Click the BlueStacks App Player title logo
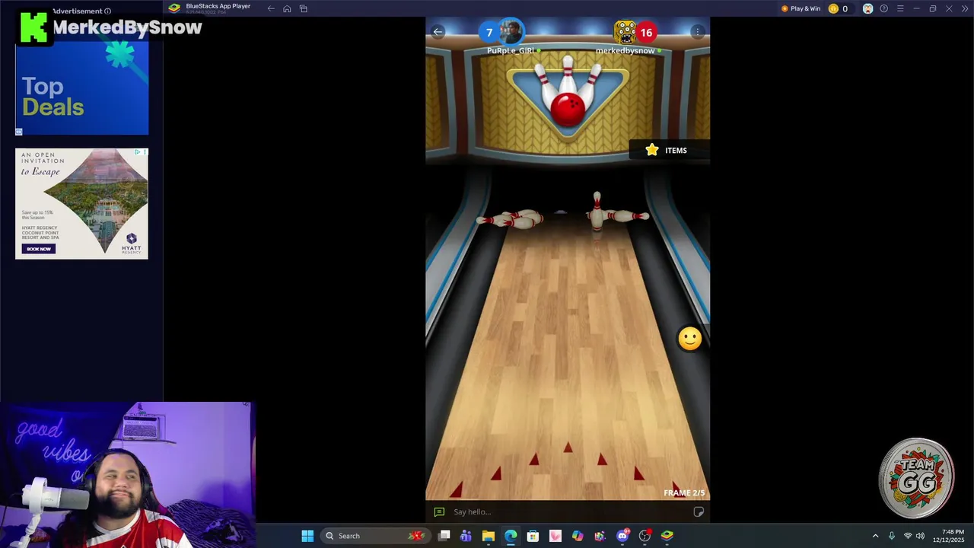Viewport: 974px width, 548px height. pyautogui.click(x=174, y=8)
